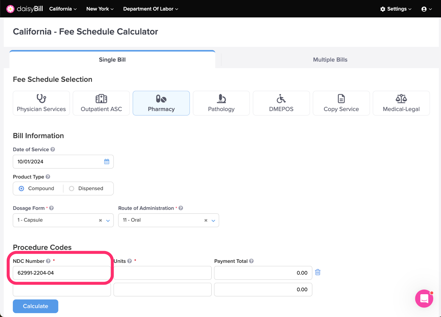This screenshot has height=317, width=441.
Task: Click the Calculate button
Action: coord(36,306)
